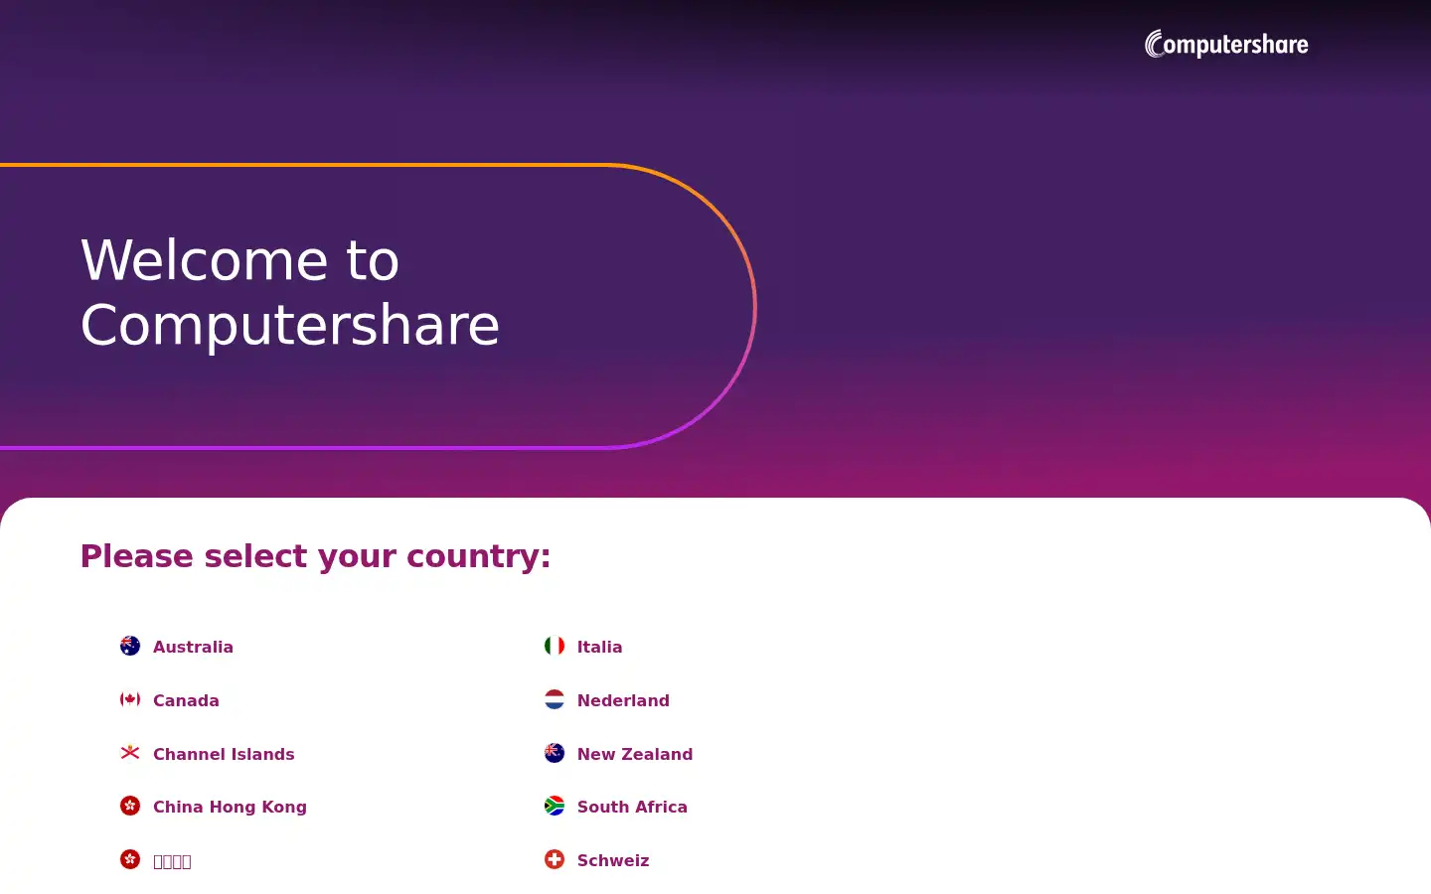Choose the South Africa link
The height and width of the screenshot is (894, 1431).
click(632, 807)
